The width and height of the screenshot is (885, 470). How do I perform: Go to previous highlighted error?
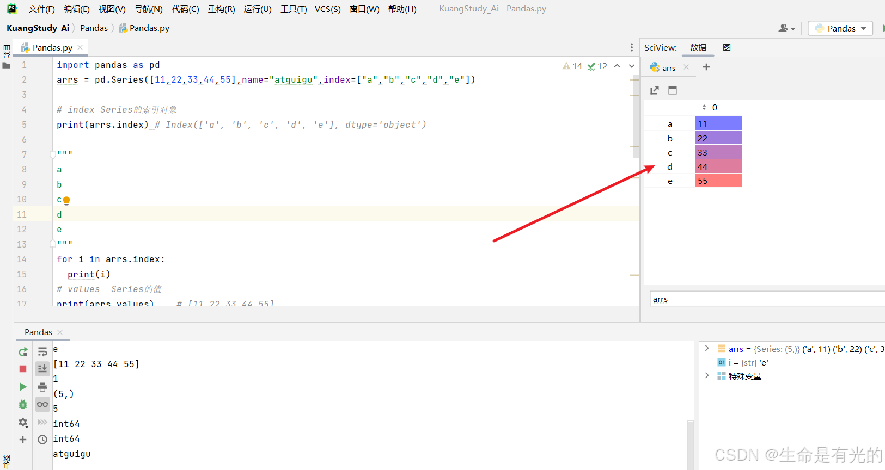[x=617, y=66]
